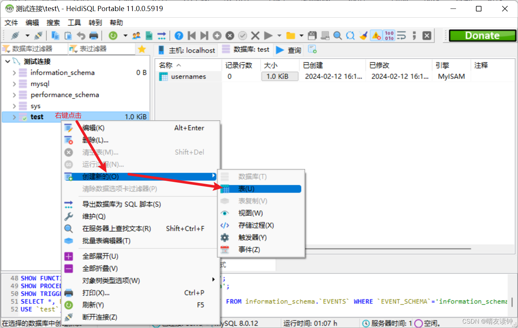Click the save diskette icon in the toolbar

pos(312,35)
